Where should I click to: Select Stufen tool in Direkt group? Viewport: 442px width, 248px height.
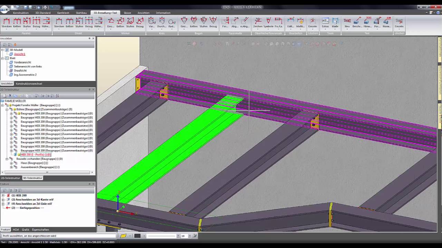(x=79, y=23)
